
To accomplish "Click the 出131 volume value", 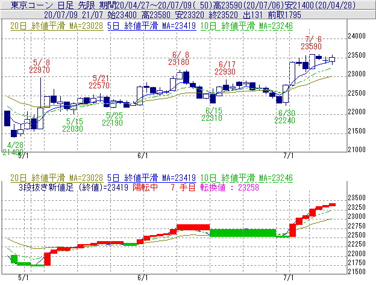I will pos(252,15).
